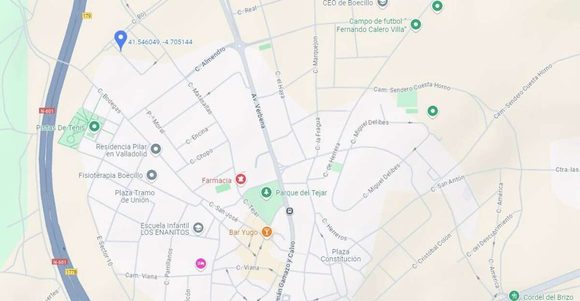Select the Pistas De Tenis green marker
Screen dimensions: 580x301
(95, 127)
